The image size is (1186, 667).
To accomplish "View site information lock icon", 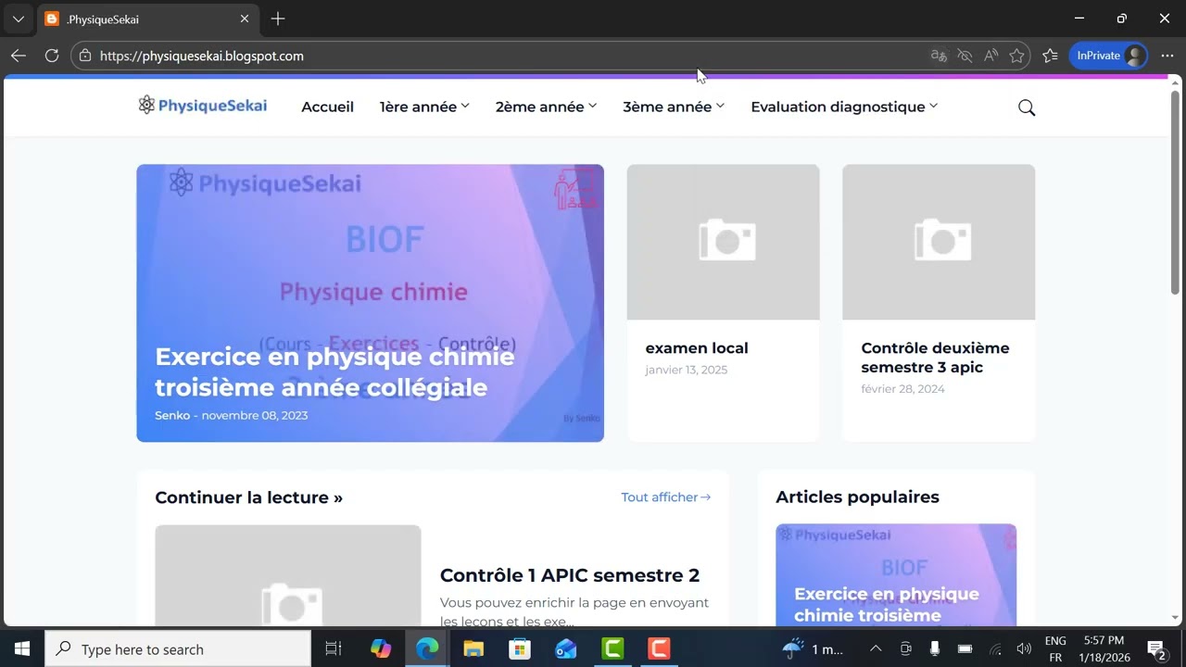I will click(85, 56).
